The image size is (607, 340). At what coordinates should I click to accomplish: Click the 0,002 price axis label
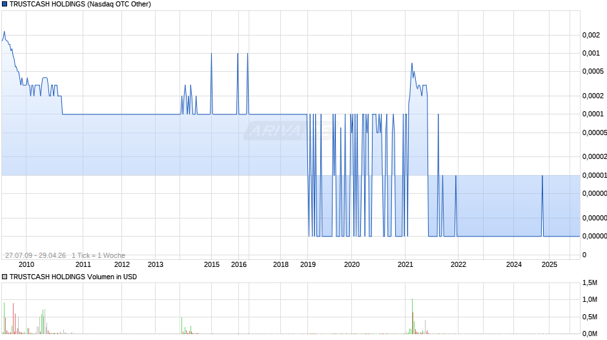[x=591, y=36]
